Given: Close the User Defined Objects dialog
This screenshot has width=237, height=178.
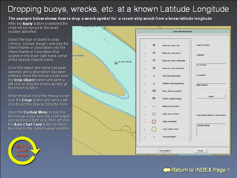Looking at the screenshot, I should [x=201, y=151].
